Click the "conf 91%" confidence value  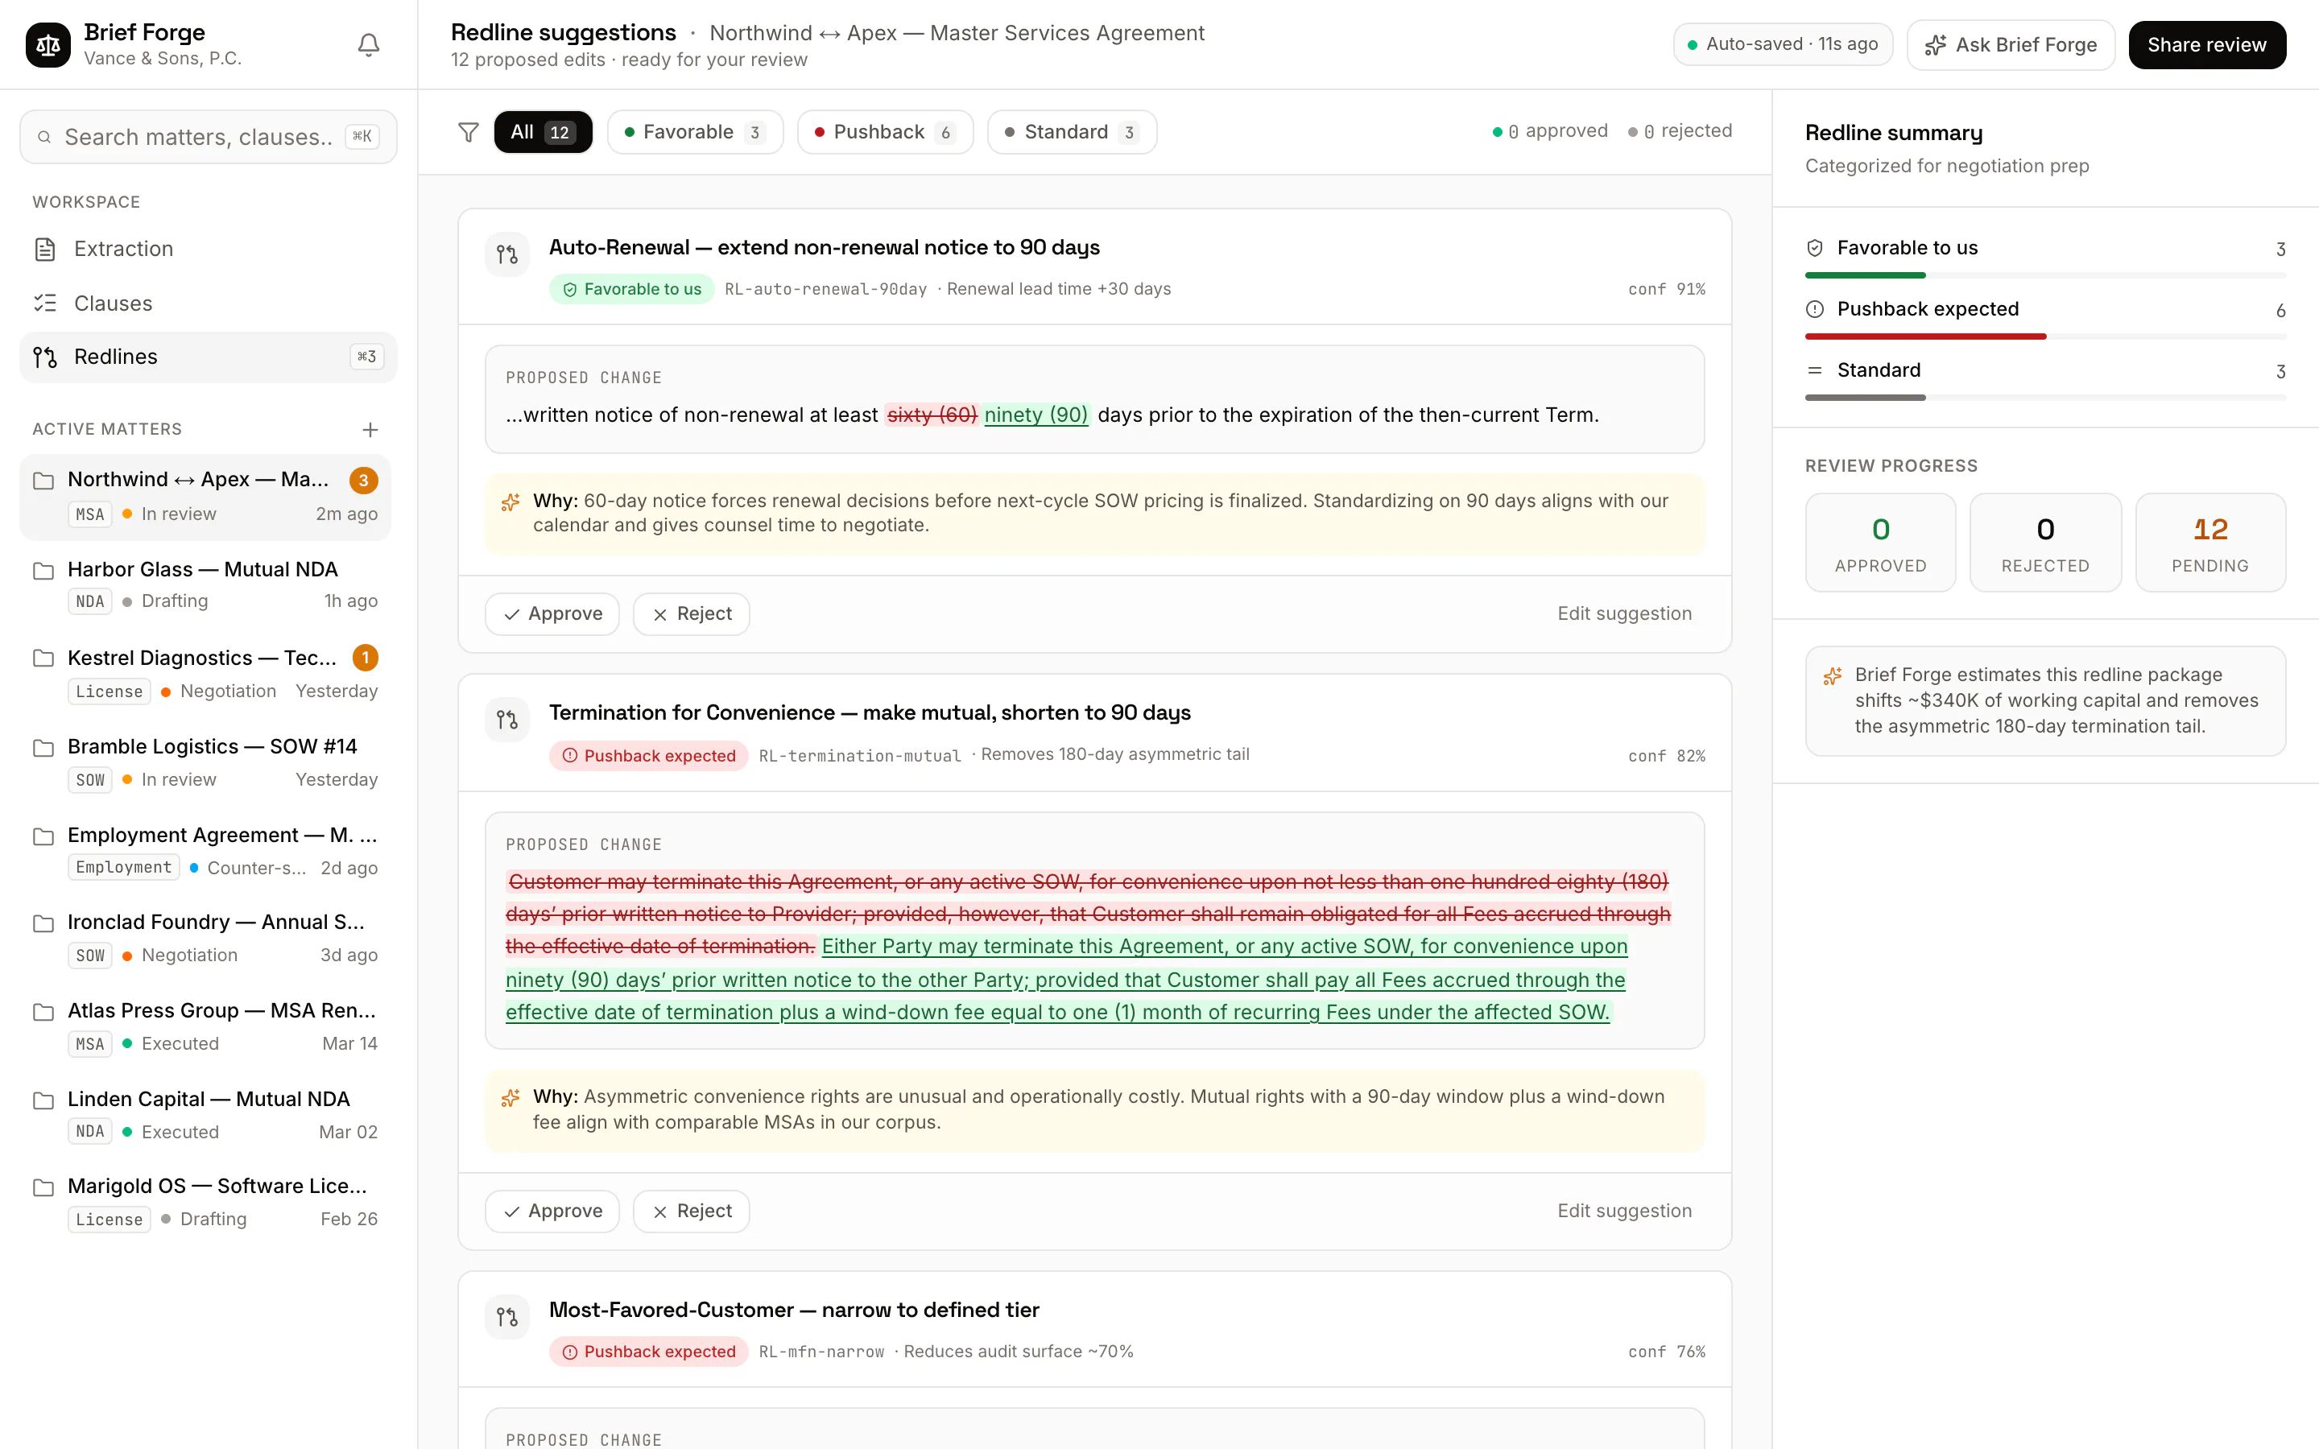(1667, 290)
